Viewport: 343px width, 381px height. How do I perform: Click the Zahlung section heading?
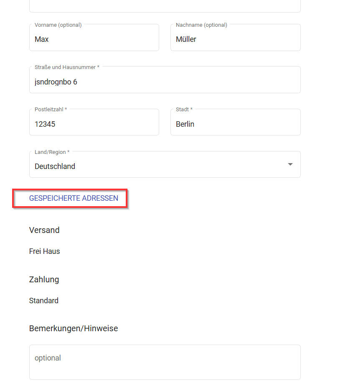click(44, 279)
